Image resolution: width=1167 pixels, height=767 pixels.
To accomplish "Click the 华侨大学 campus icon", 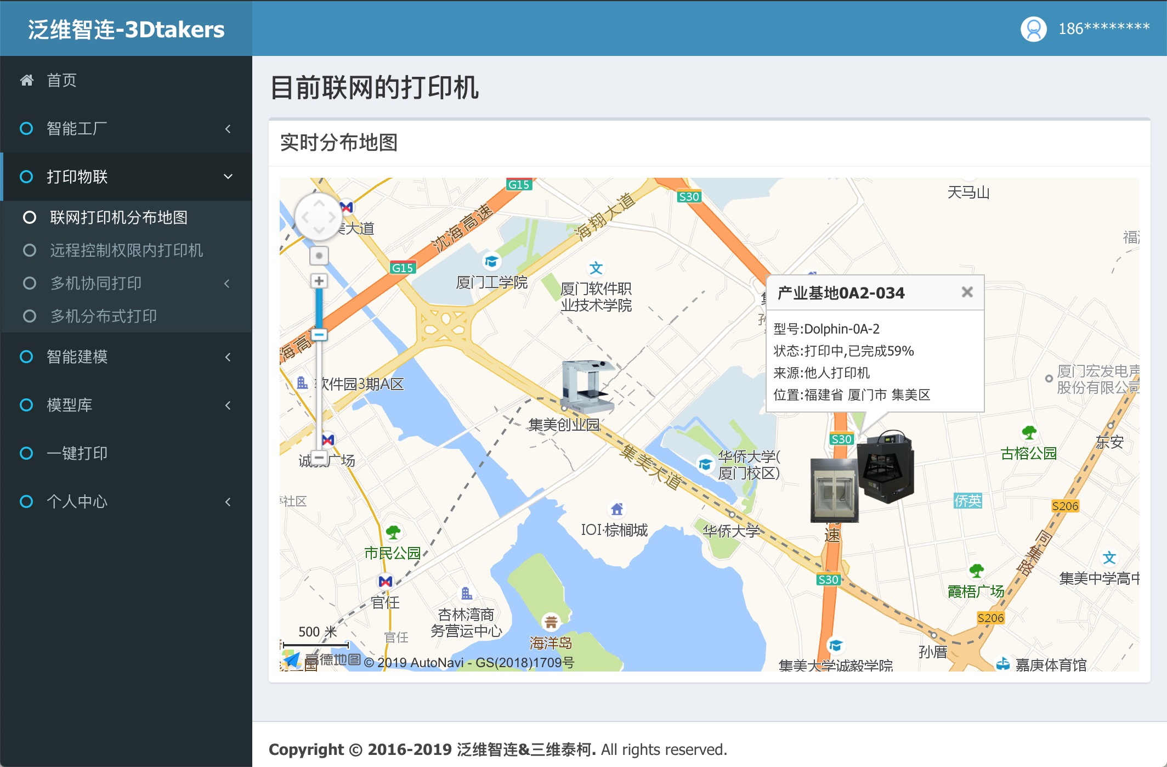I will (705, 465).
